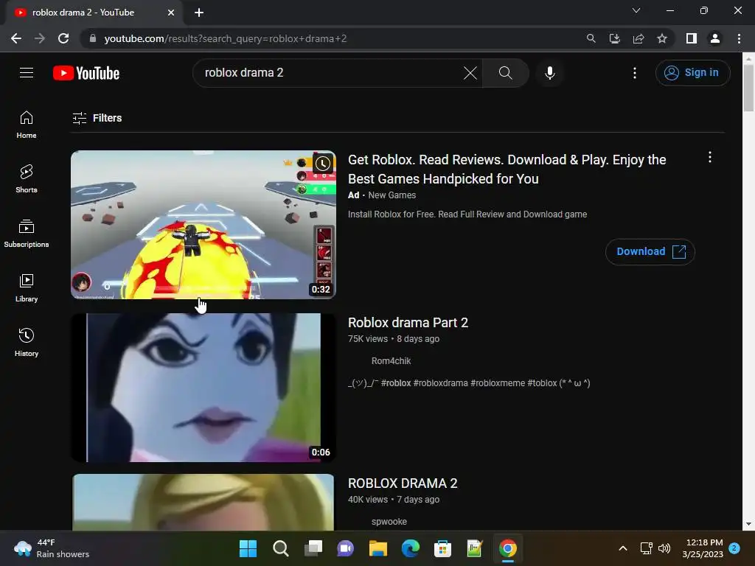The height and width of the screenshot is (566, 755).
Task: Click the Sign in button
Action: click(x=692, y=73)
